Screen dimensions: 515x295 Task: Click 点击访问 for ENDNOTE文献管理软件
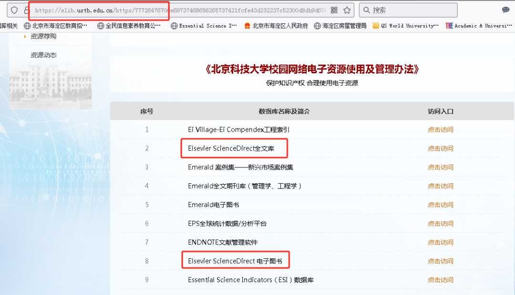tap(441, 242)
